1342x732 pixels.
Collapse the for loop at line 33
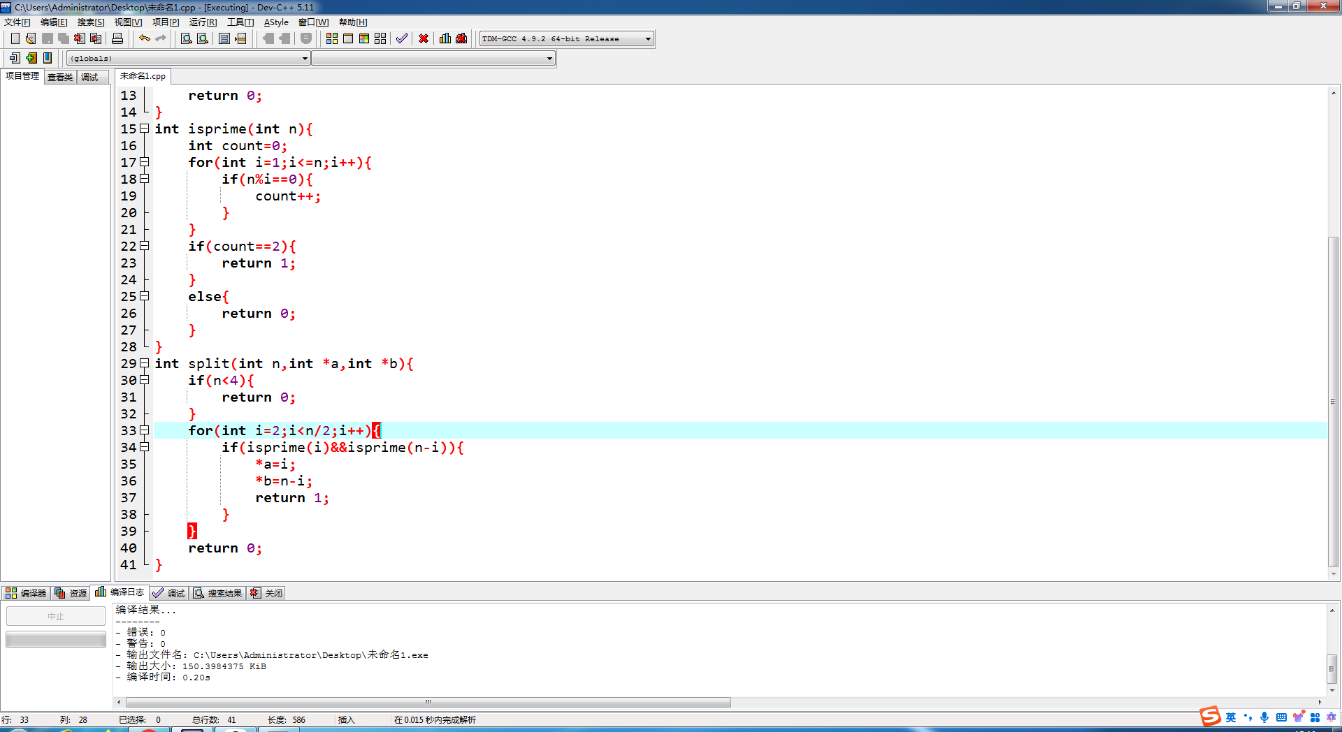click(144, 430)
